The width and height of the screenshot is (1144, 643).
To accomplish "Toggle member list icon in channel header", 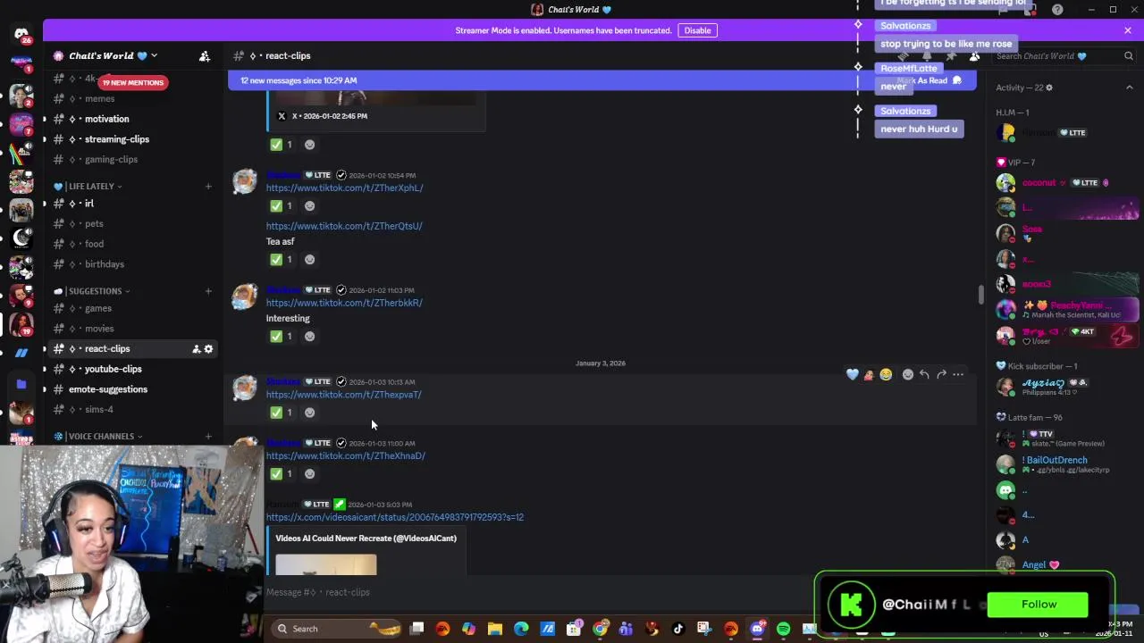I will pos(974,56).
